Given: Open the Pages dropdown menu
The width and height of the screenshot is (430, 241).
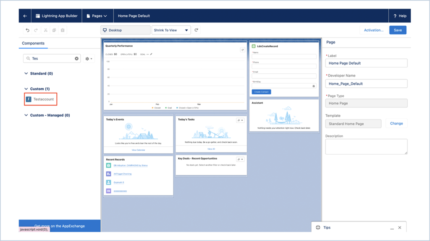Looking at the screenshot, I should (97, 16).
